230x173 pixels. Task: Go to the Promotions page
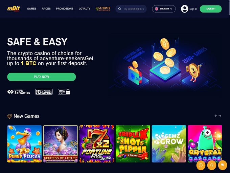click(x=65, y=9)
